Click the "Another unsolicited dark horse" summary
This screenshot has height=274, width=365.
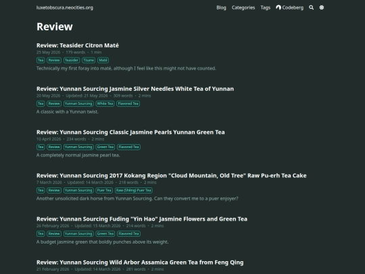click(x=137, y=199)
